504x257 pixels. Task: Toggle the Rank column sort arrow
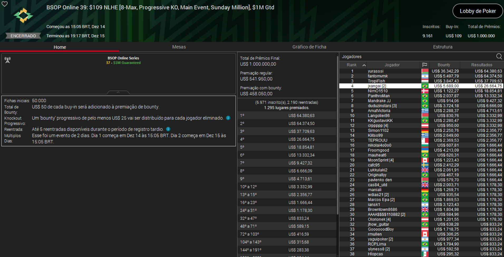click(364, 65)
